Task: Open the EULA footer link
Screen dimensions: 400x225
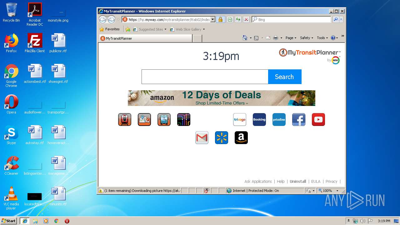Action: click(x=316, y=181)
